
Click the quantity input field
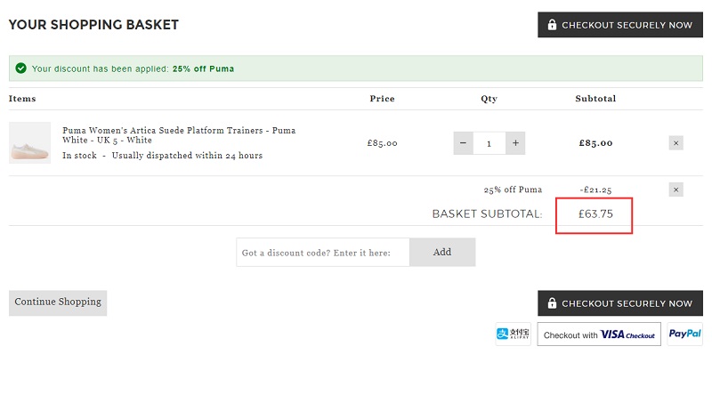point(489,142)
